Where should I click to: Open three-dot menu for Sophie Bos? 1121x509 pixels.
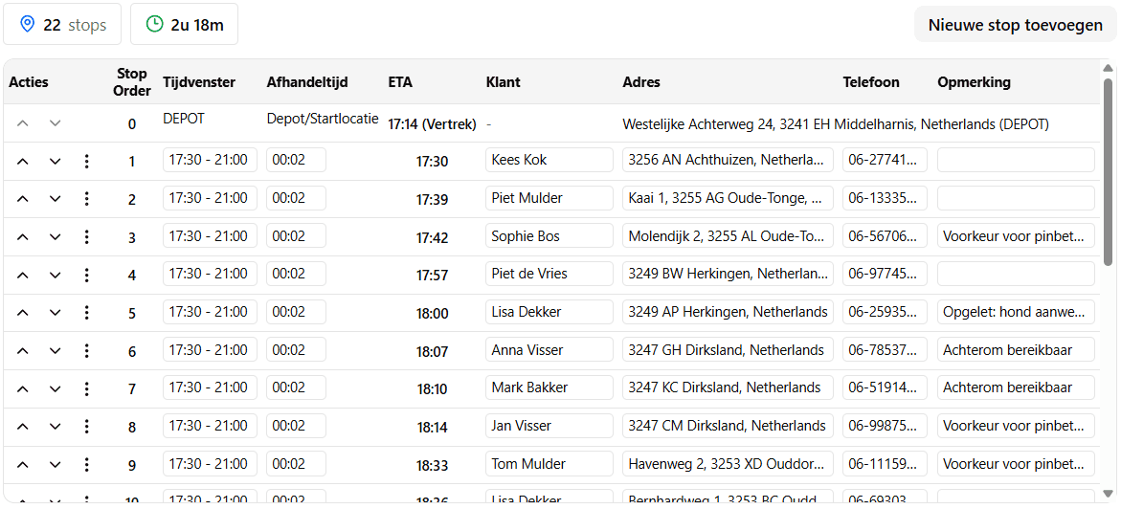pos(86,237)
